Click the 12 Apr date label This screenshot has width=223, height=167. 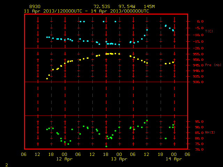(x=64, y=159)
